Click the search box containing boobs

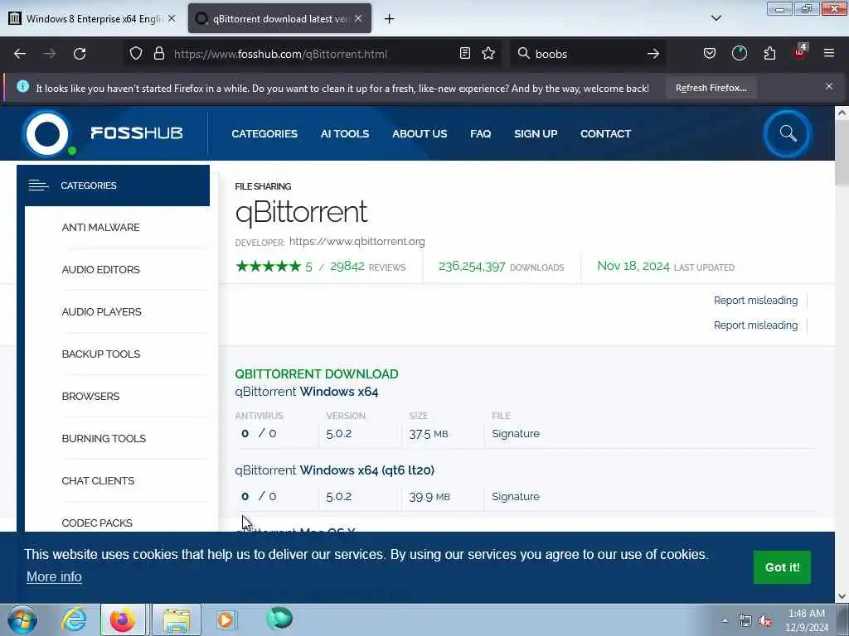[x=588, y=54]
